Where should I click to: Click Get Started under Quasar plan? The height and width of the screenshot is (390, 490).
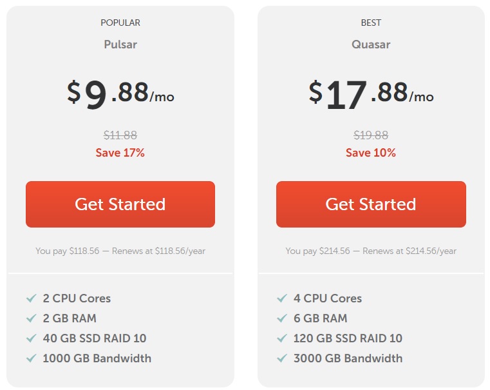point(371,204)
